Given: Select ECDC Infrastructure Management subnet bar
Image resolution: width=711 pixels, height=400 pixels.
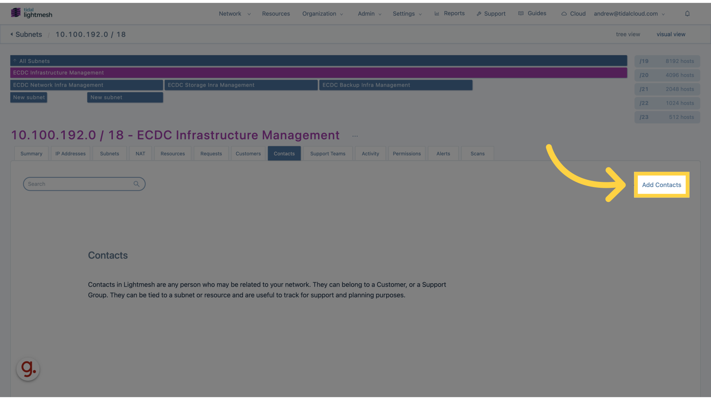Looking at the screenshot, I should pos(318,73).
